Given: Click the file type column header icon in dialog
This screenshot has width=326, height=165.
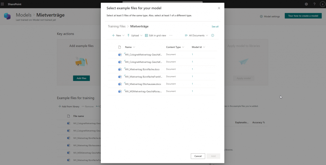Looking at the screenshot, I should (x=120, y=47).
